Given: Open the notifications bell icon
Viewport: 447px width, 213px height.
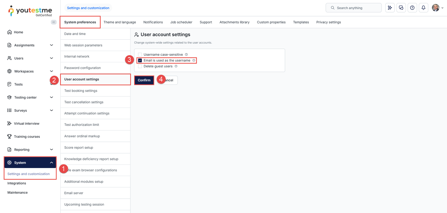Looking at the screenshot, I should pos(423,8).
